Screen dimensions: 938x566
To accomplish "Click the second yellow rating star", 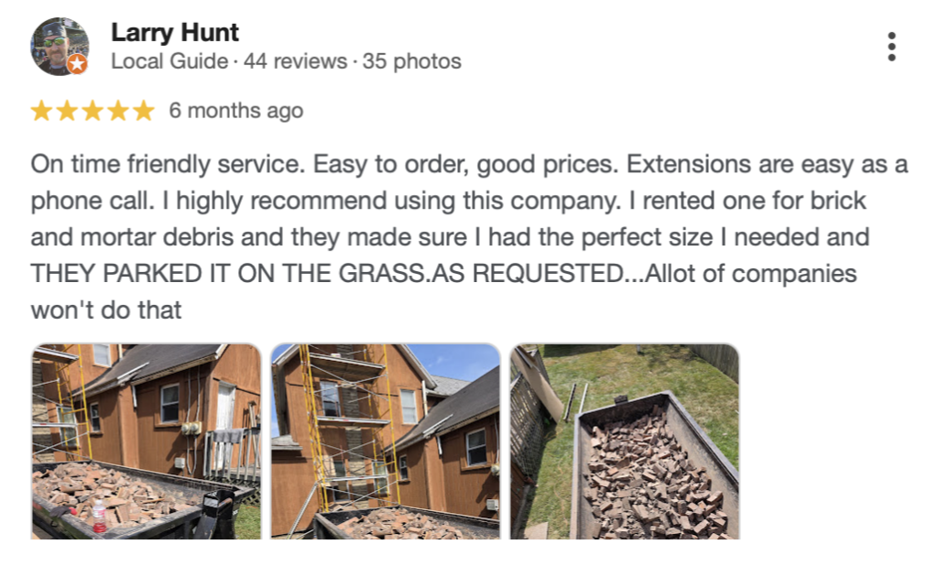I will (x=67, y=112).
